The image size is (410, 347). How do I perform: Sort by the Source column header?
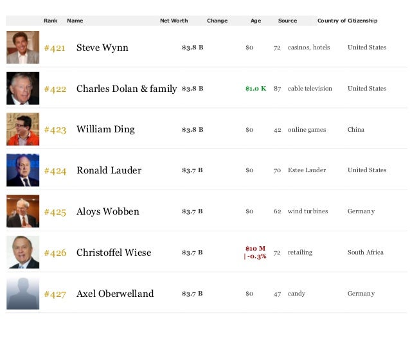[288, 21]
